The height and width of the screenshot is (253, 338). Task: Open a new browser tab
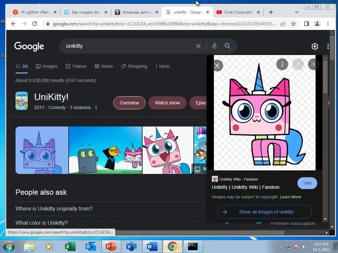[x=271, y=12]
